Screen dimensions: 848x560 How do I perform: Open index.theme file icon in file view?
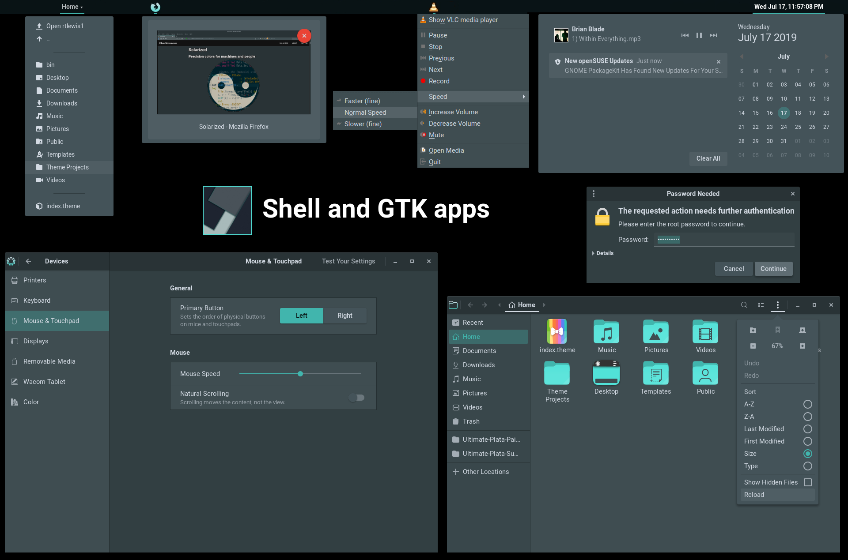tap(557, 331)
